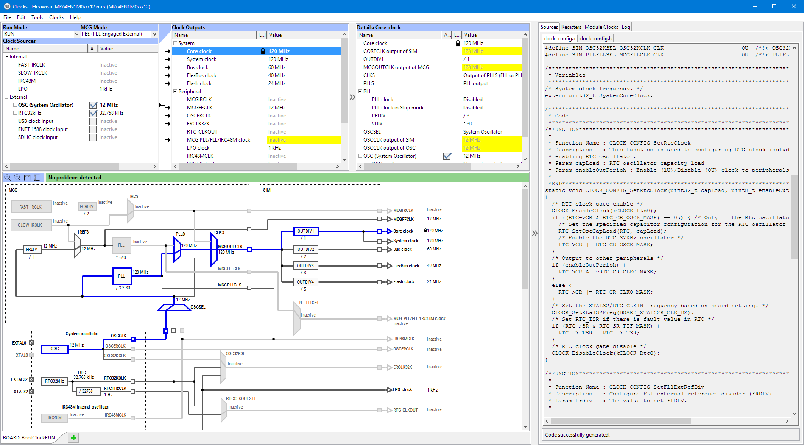804x445 pixels.
Task: Zoom in on the clock diagram
Action: pyautogui.click(x=8, y=178)
